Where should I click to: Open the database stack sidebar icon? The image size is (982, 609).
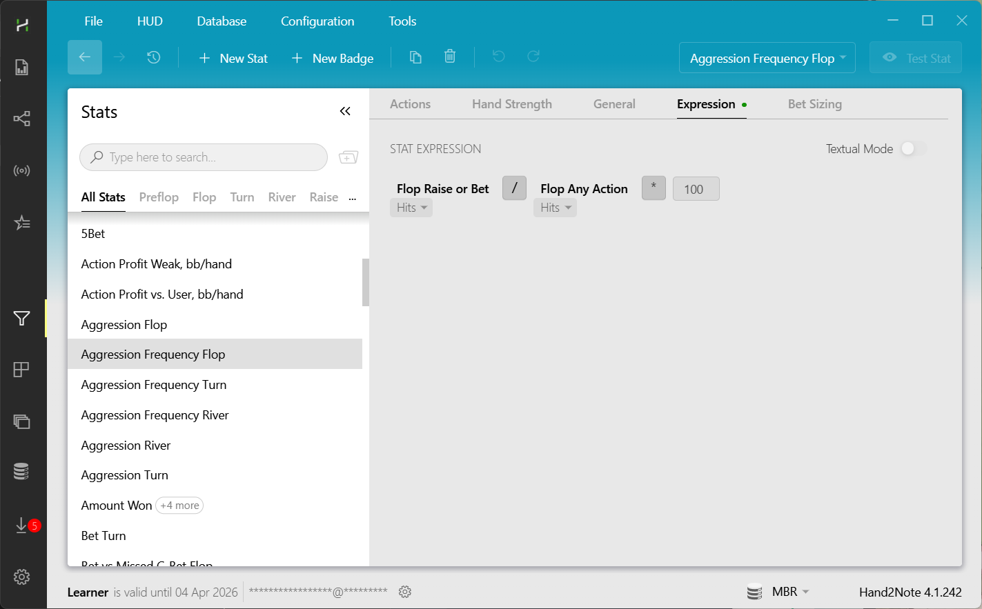tap(22, 472)
